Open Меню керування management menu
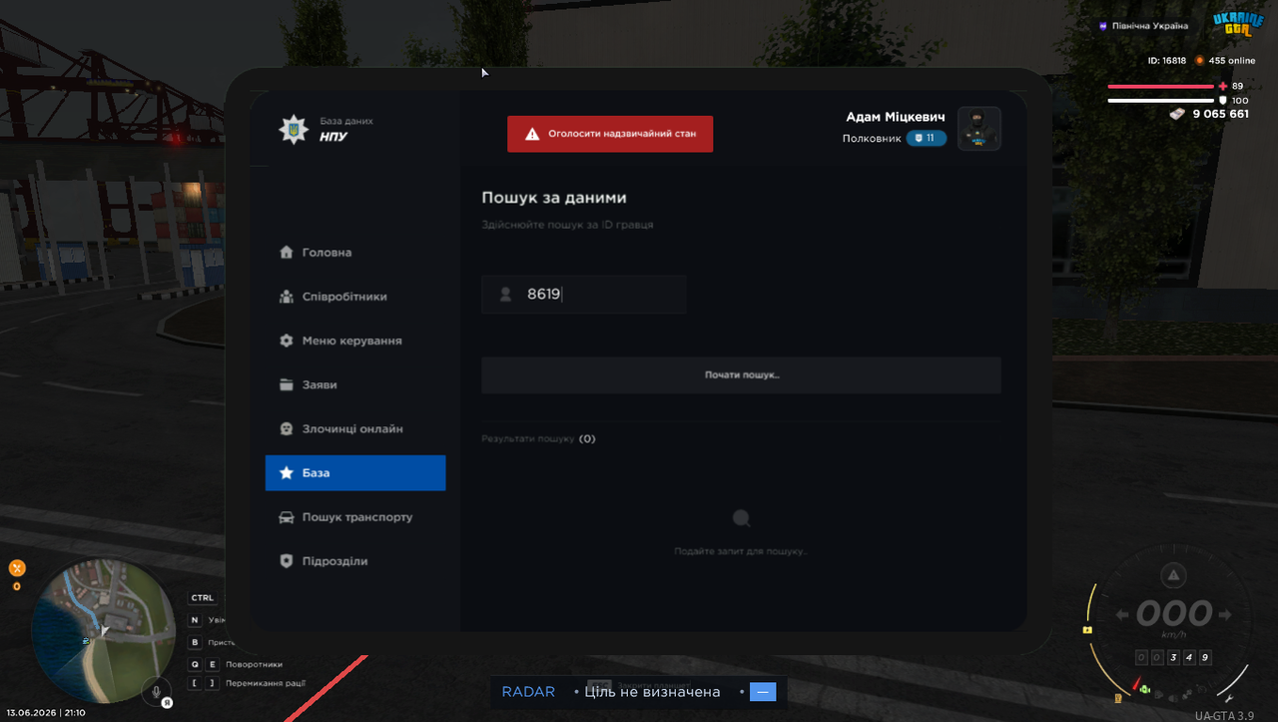This screenshot has width=1278, height=722. pos(355,341)
